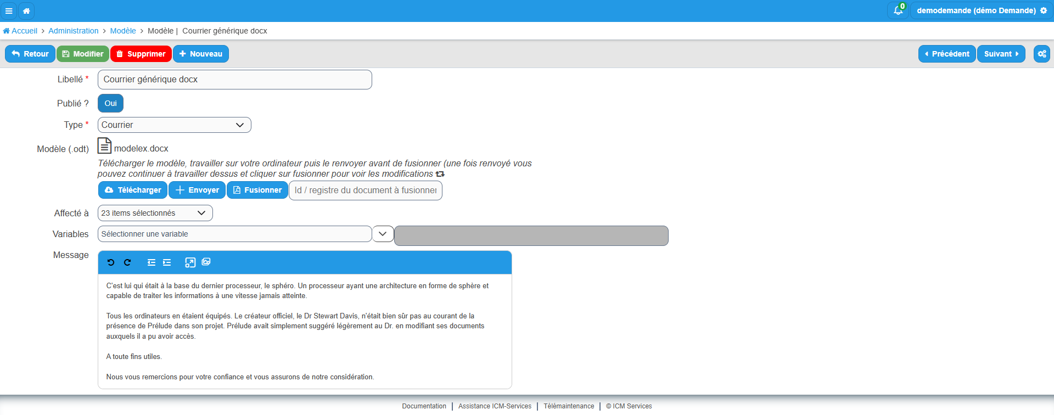Open Modèle breadcrumb link
This screenshot has width=1054, height=415.
pos(123,31)
